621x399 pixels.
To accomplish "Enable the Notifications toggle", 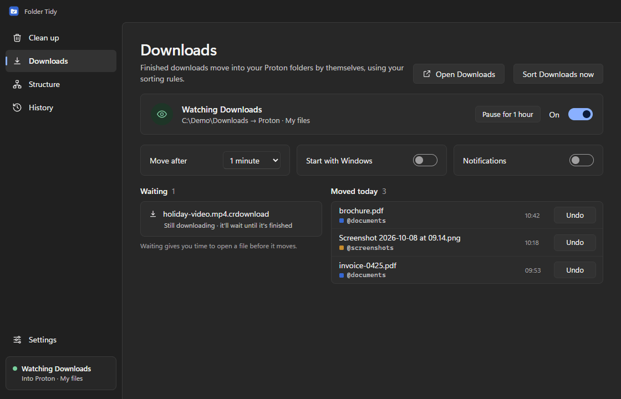I will 582,160.
